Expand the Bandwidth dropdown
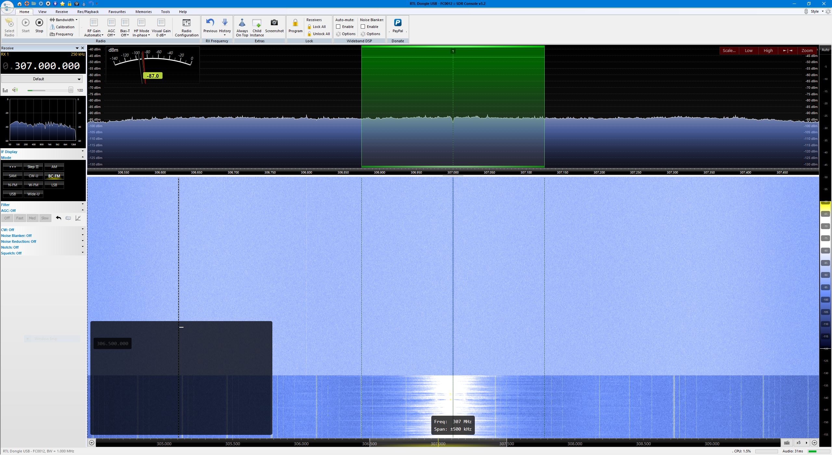 [x=65, y=20]
